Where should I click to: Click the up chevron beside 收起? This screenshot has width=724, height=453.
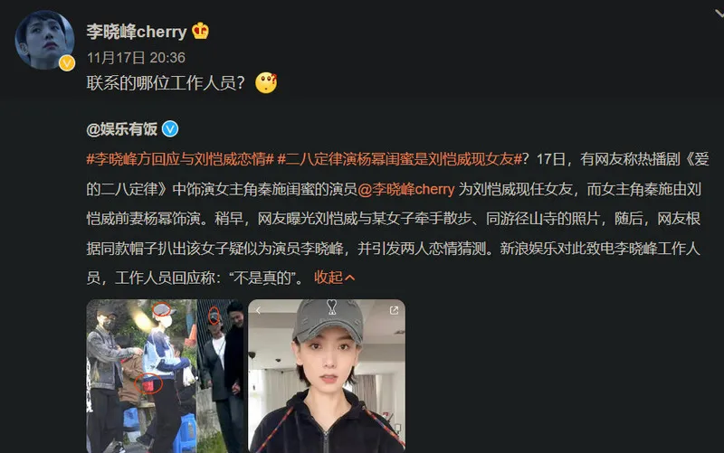tap(350, 278)
